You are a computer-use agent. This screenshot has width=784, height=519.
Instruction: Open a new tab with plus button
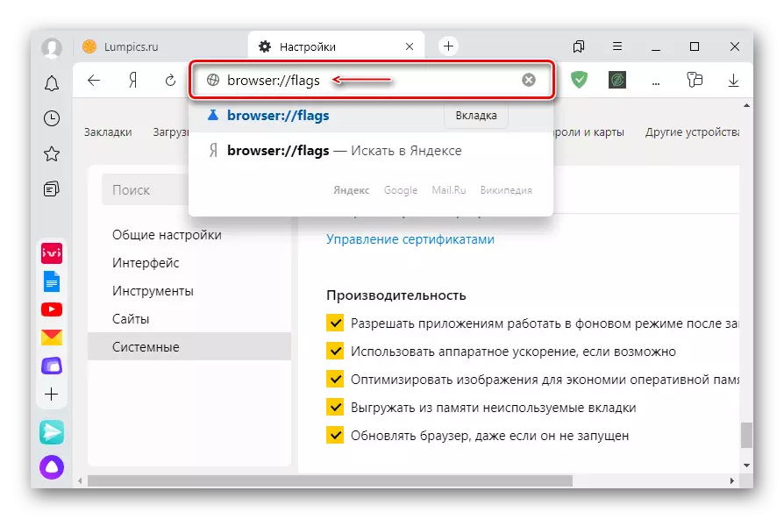[448, 46]
